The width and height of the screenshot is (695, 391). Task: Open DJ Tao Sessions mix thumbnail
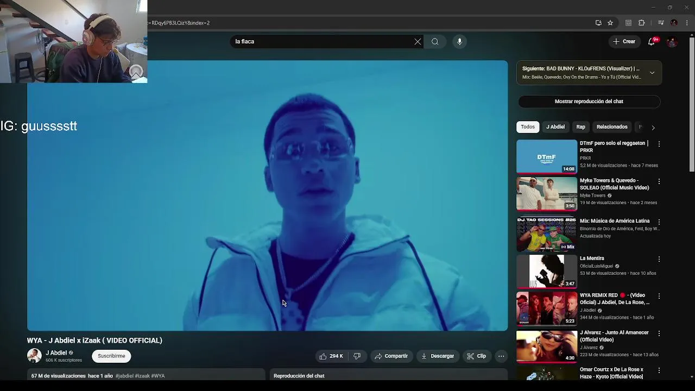click(x=547, y=234)
